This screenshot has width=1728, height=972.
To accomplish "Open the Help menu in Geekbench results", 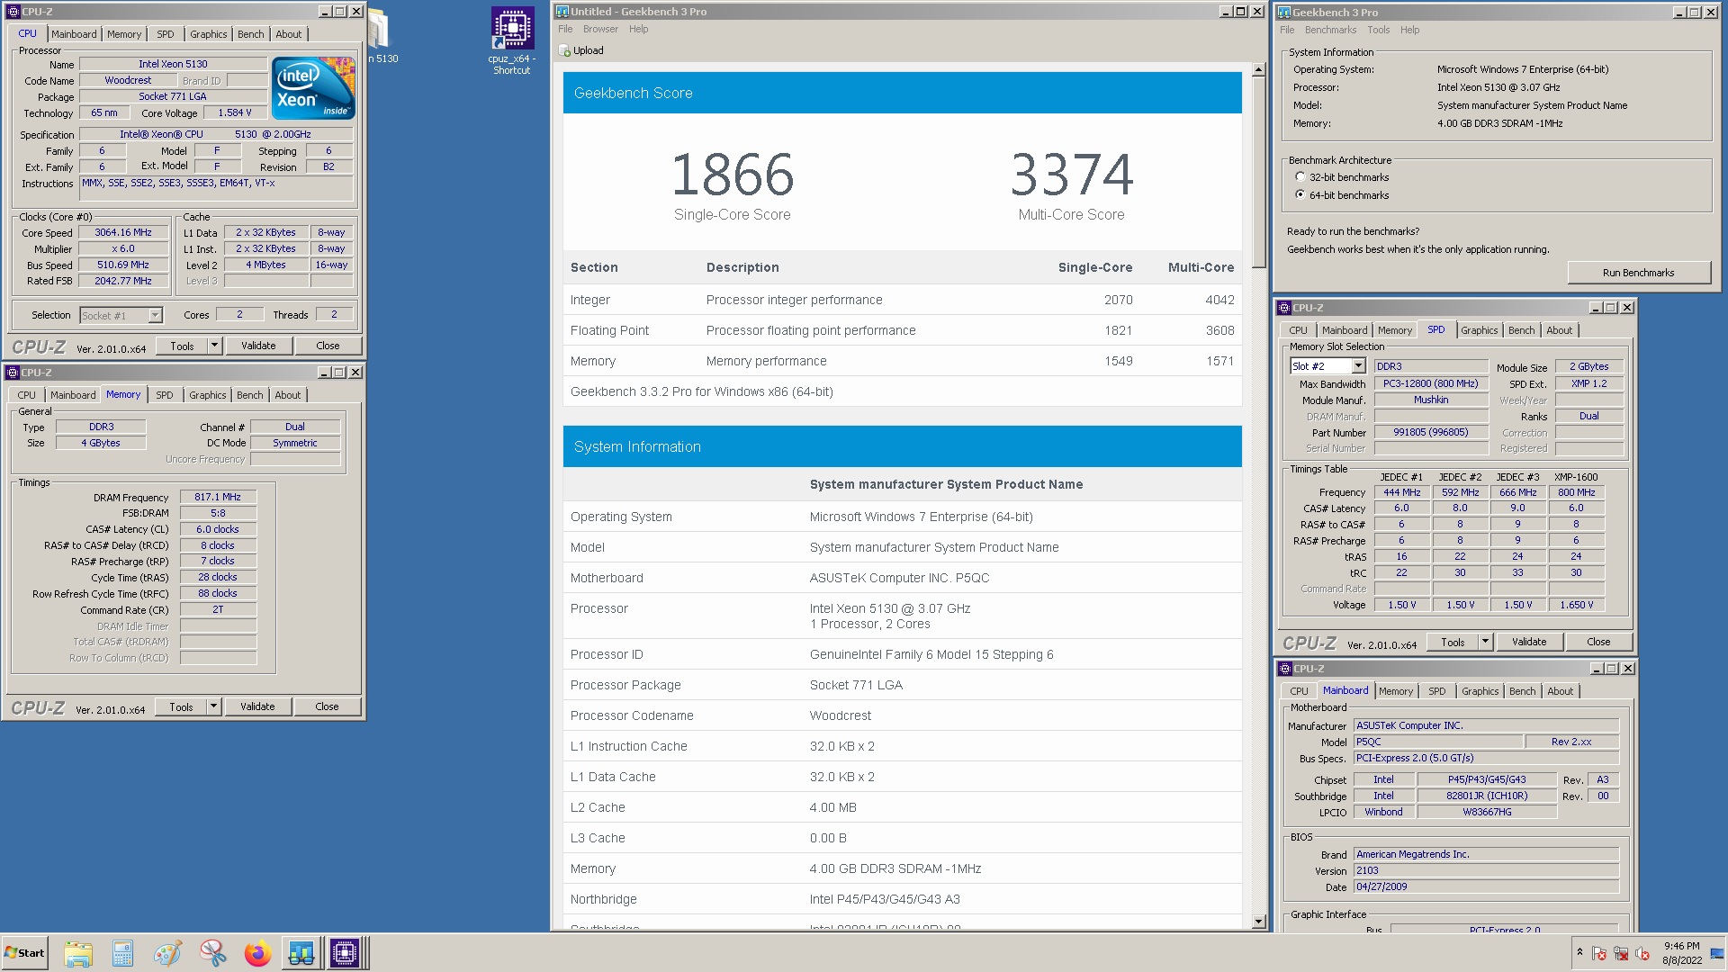I will [639, 29].
